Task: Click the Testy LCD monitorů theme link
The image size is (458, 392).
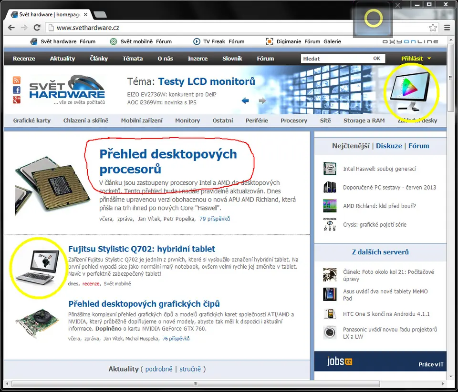Action: 207,81
